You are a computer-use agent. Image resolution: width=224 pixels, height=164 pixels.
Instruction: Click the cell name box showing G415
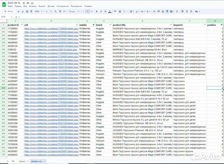(x=4, y=17)
